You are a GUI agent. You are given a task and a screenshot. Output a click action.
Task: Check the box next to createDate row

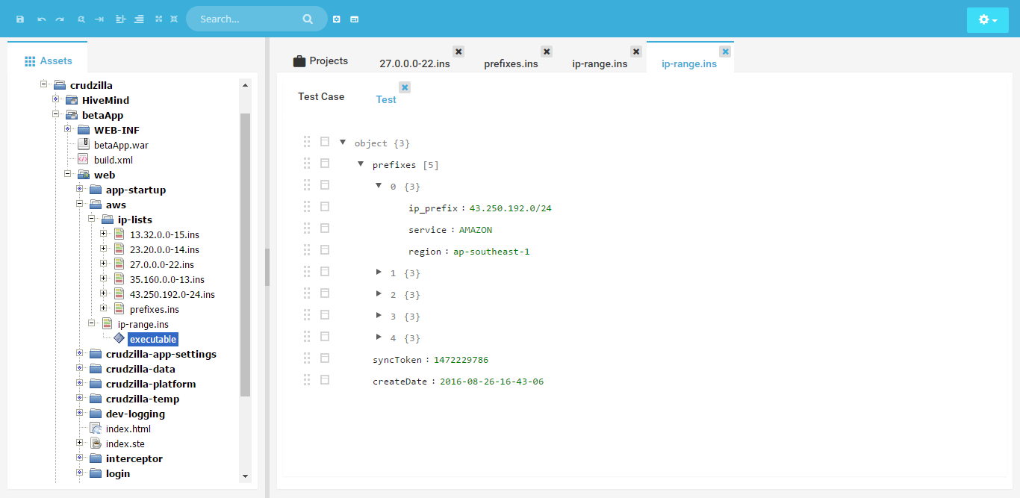coord(325,380)
